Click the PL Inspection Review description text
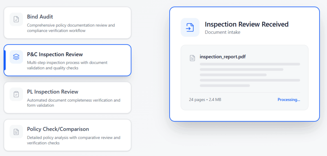The width and height of the screenshot is (327, 156). pyautogui.click(x=73, y=103)
